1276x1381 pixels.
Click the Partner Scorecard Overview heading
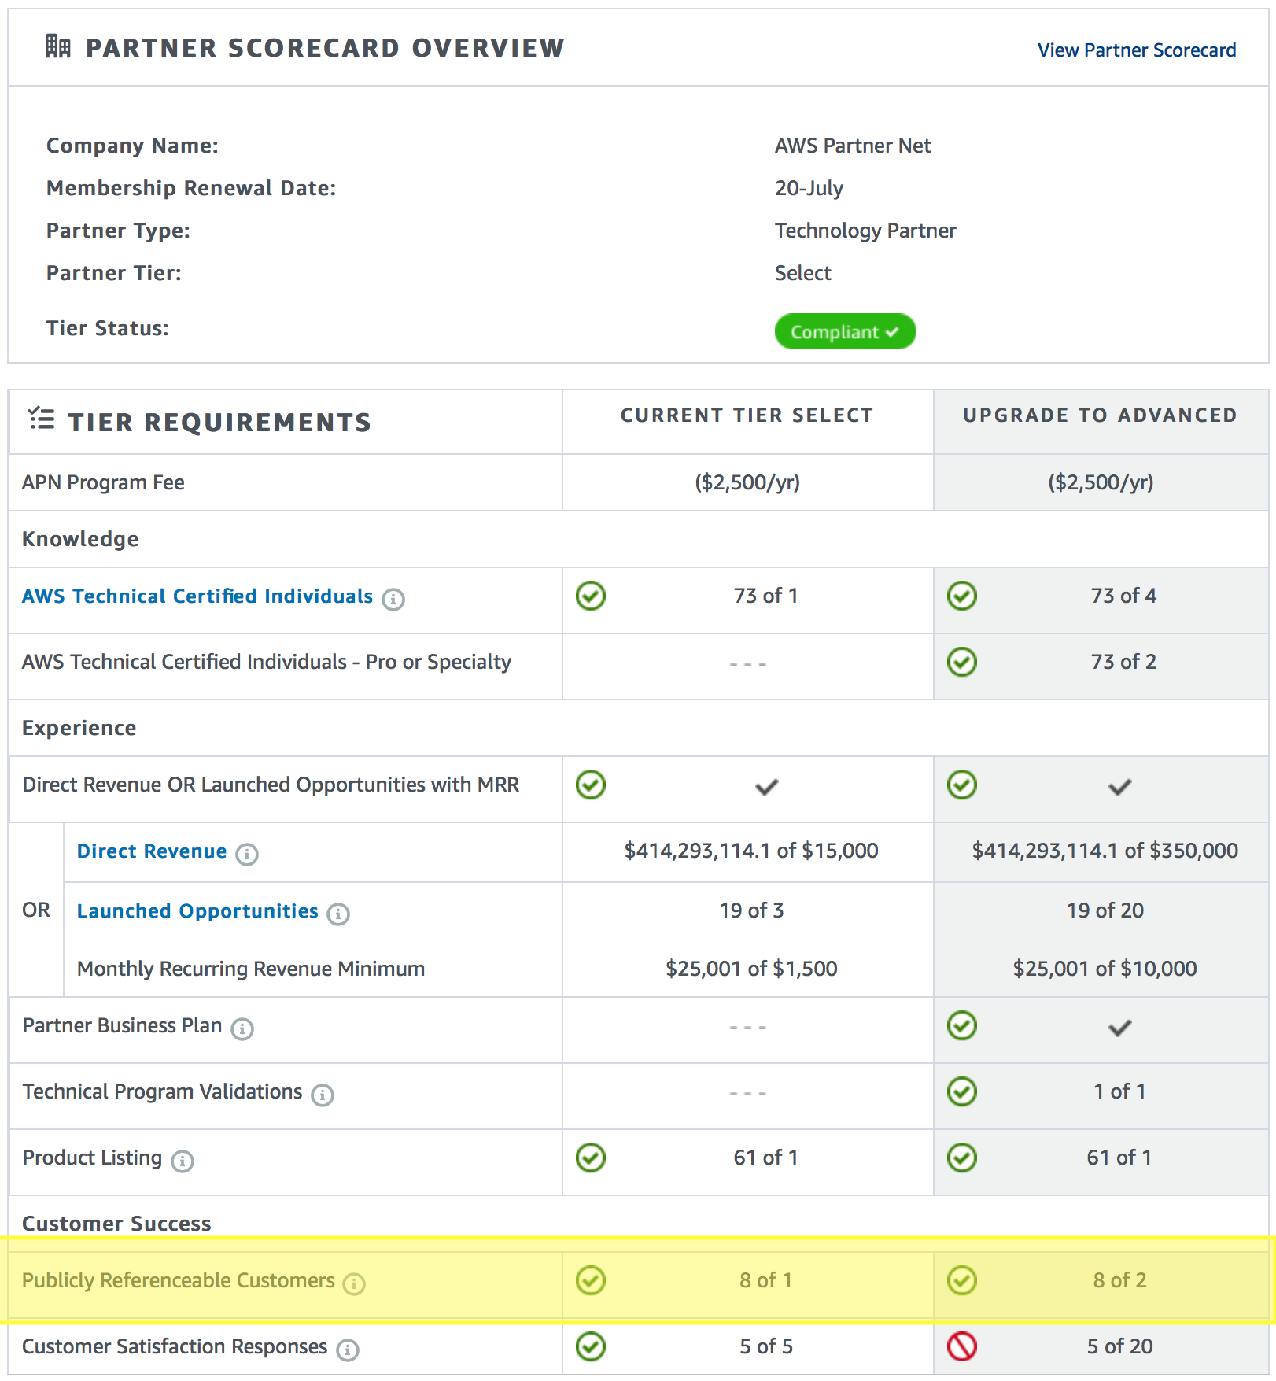pyautogui.click(x=325, y=48)
